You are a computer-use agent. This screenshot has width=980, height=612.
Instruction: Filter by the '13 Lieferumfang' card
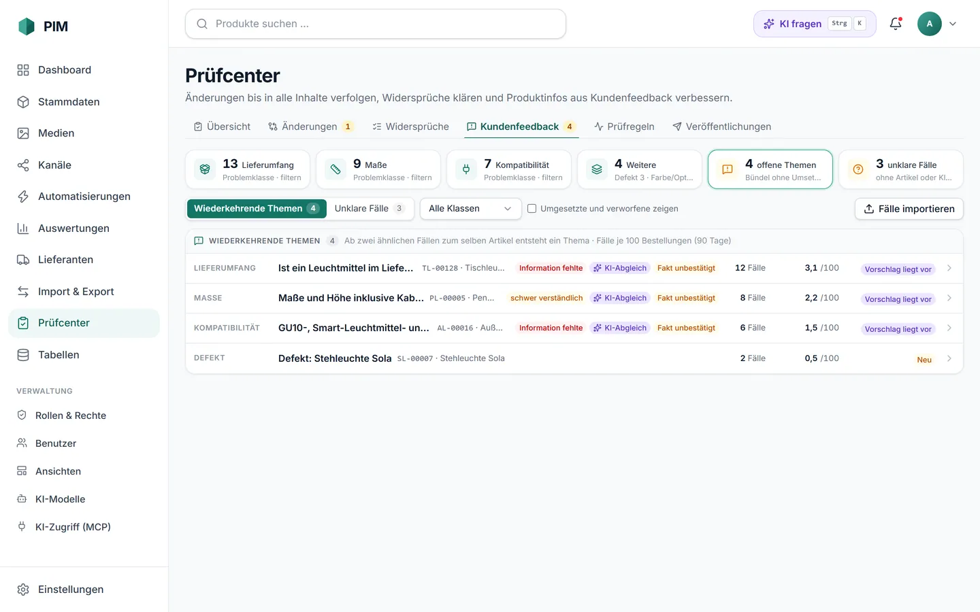[248, 169]
